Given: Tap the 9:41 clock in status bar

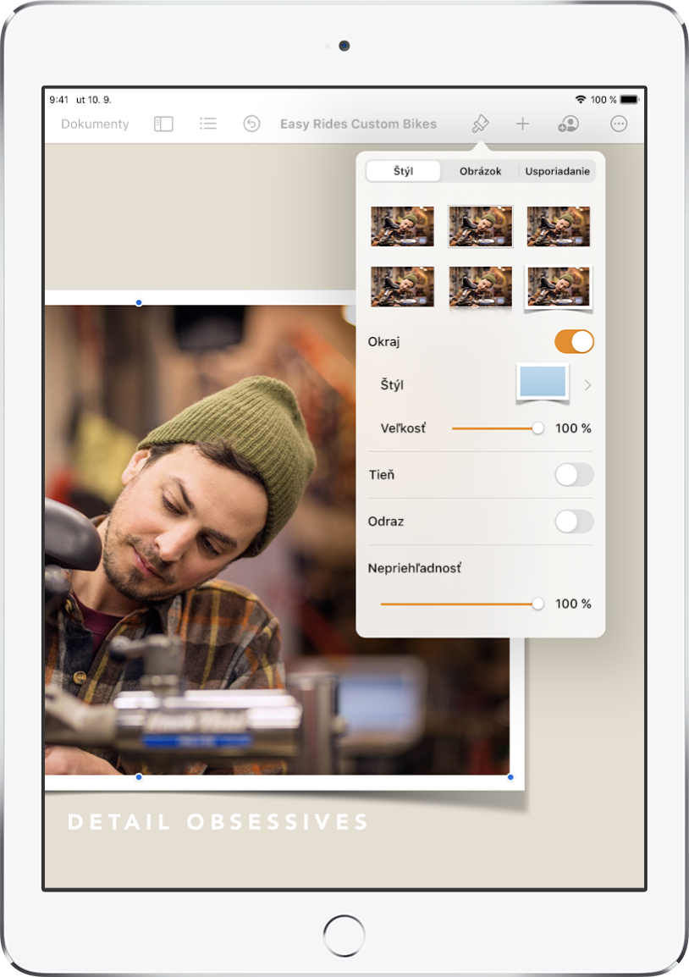Looking at the screenshot, I should [x=58, y=100].
